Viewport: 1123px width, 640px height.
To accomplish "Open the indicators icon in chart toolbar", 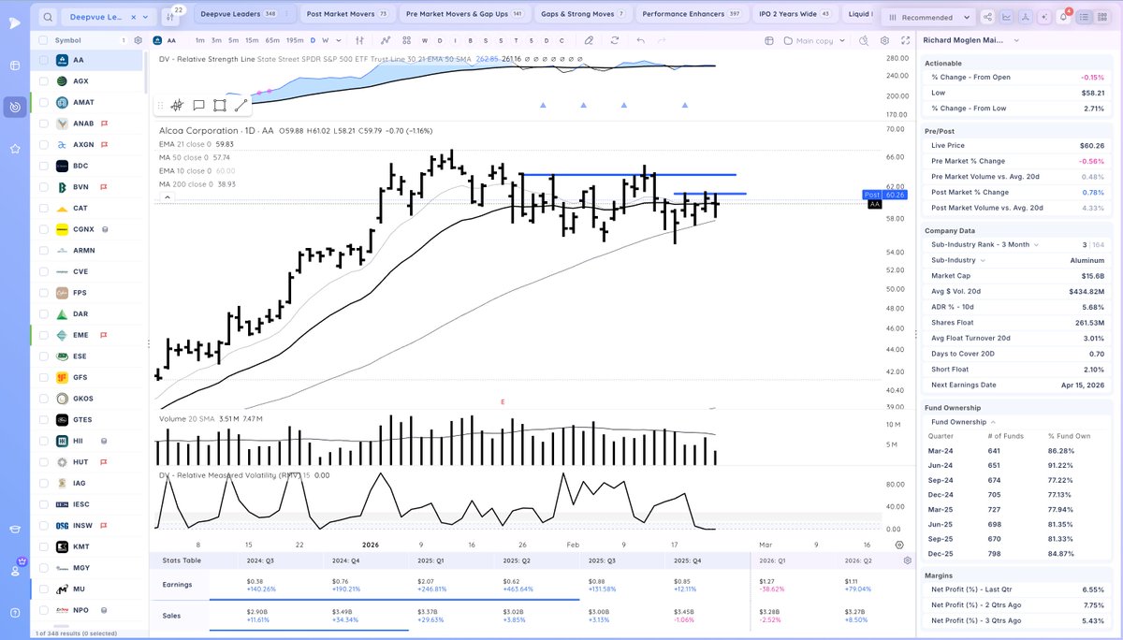I will [x=385, y=40].
